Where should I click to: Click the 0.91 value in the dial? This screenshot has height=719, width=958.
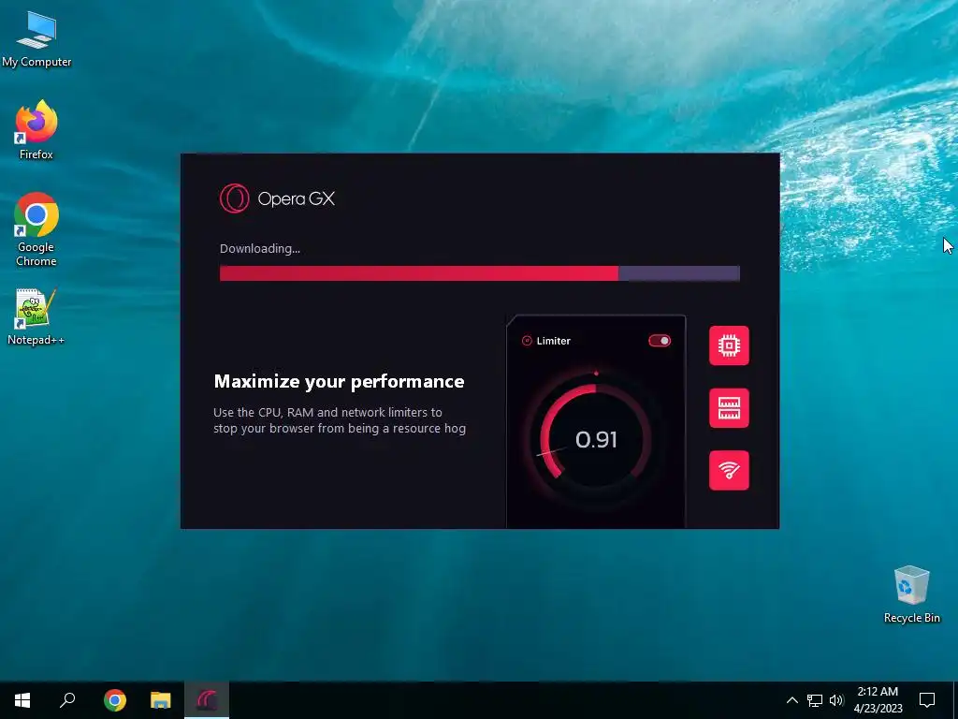(596, 440)
